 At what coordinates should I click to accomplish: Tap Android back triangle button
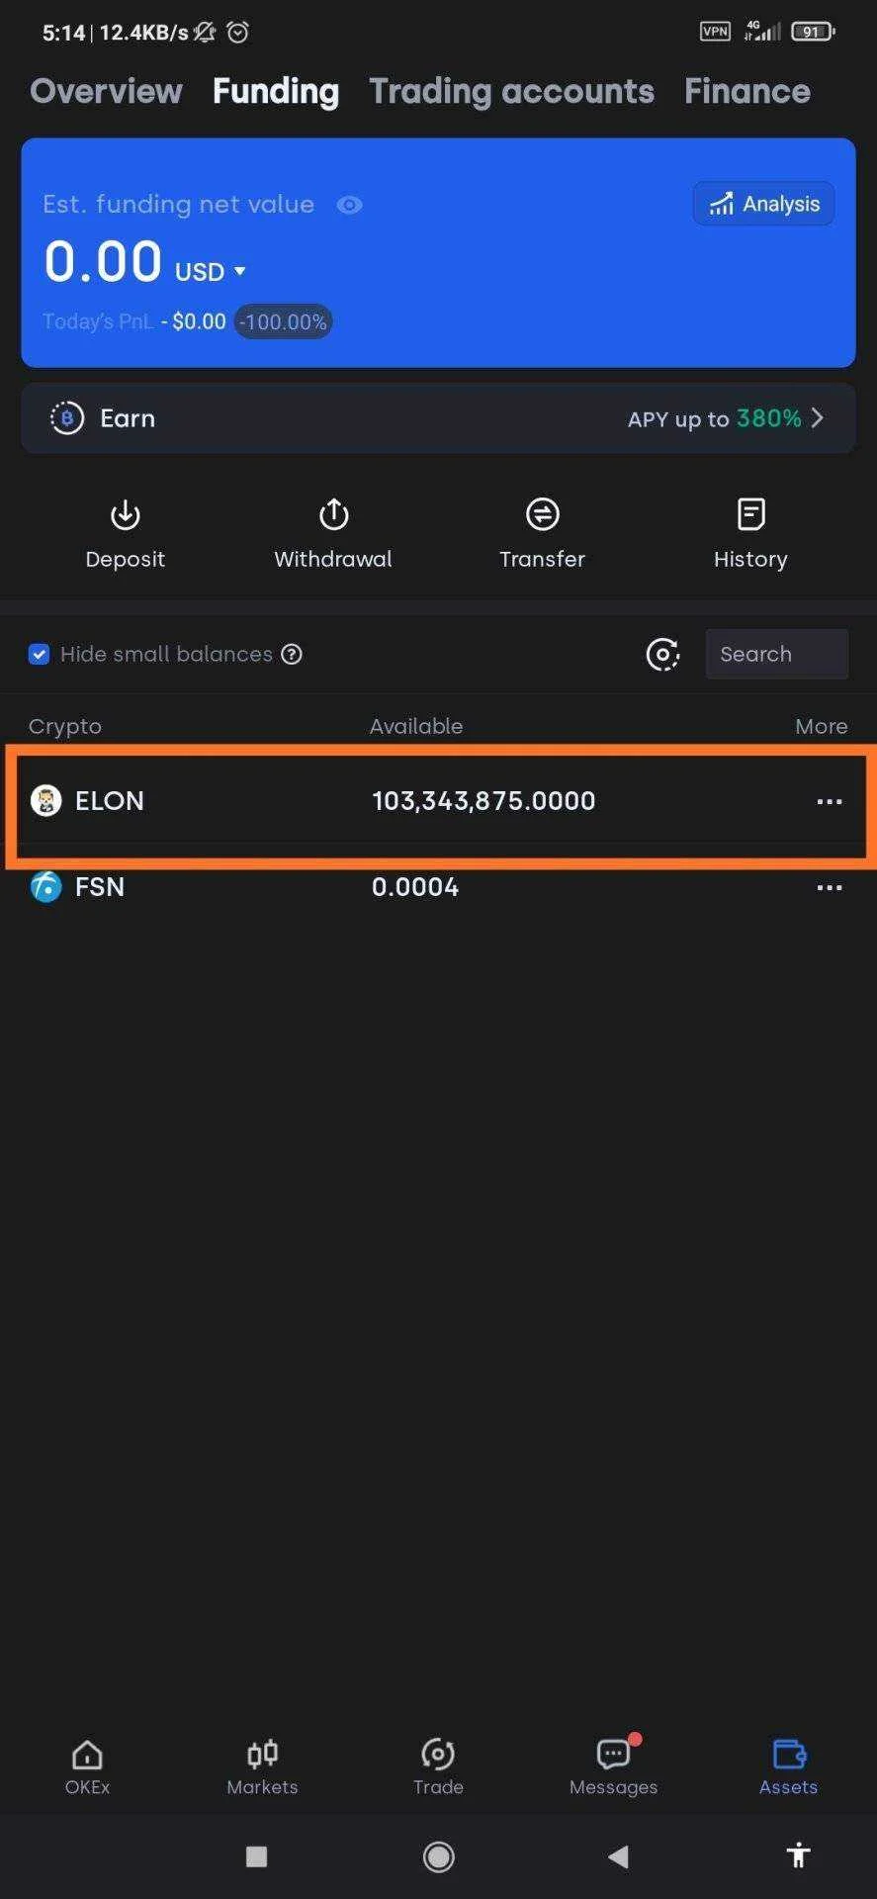[x=619, y=1856]
